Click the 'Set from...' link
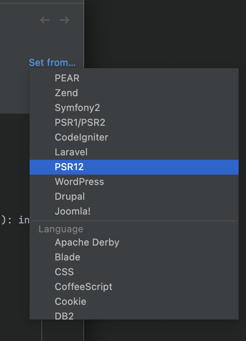The height and width of the screenshot is (341, 246). coord(52,63)
